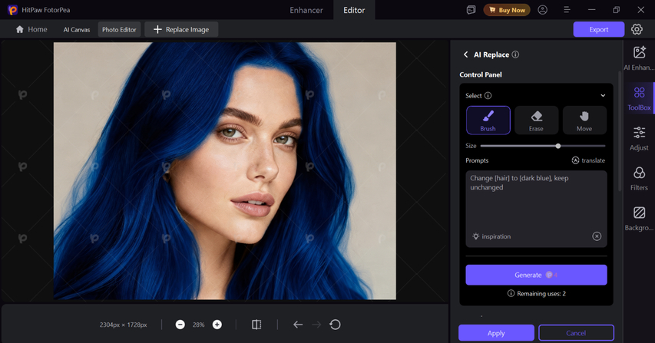The height and width of the screenshot is (343, 655).
Task: Open the Filters sidebar panel
Action: 639,179
